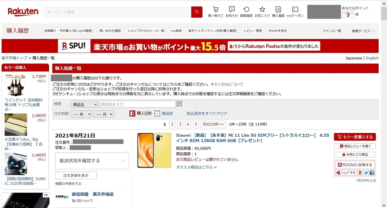Add item via お気に入り商品 button

(355, 155)
